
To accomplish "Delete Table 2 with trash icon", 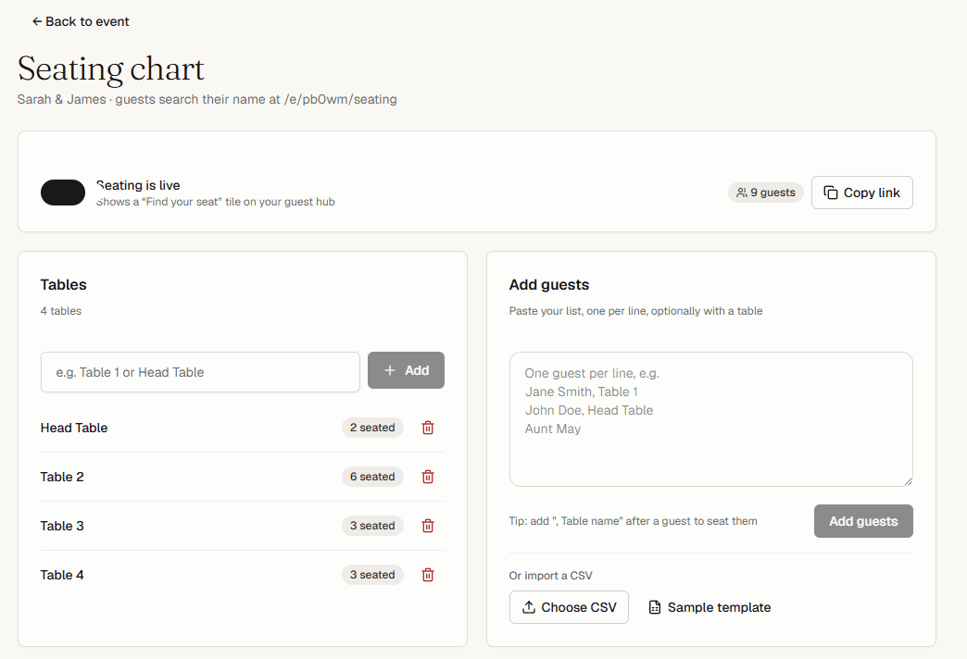I will 427,477.
